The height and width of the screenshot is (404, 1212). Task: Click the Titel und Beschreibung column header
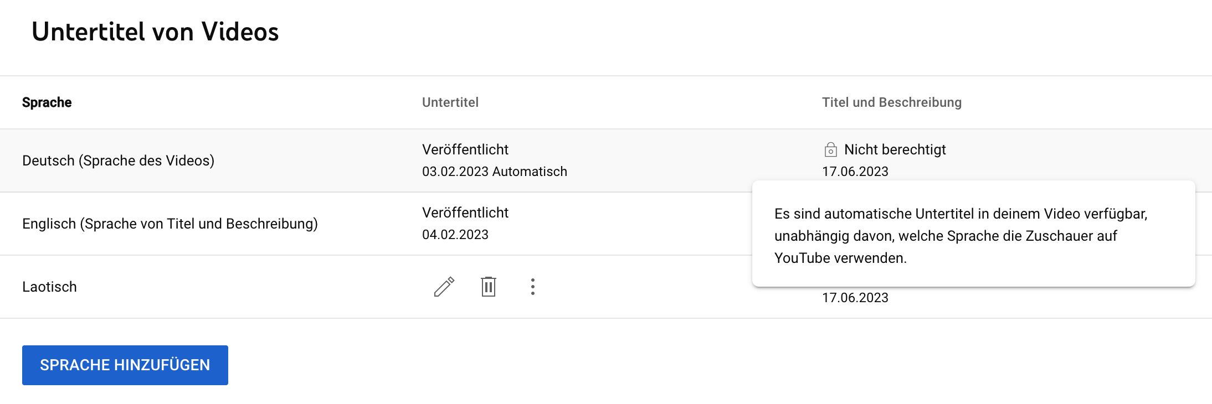[x=891, y=102]
